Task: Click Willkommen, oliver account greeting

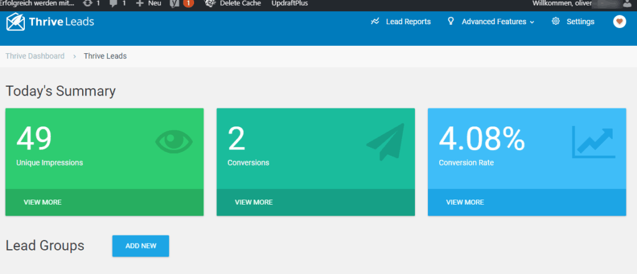Action: tap(562, 3)
